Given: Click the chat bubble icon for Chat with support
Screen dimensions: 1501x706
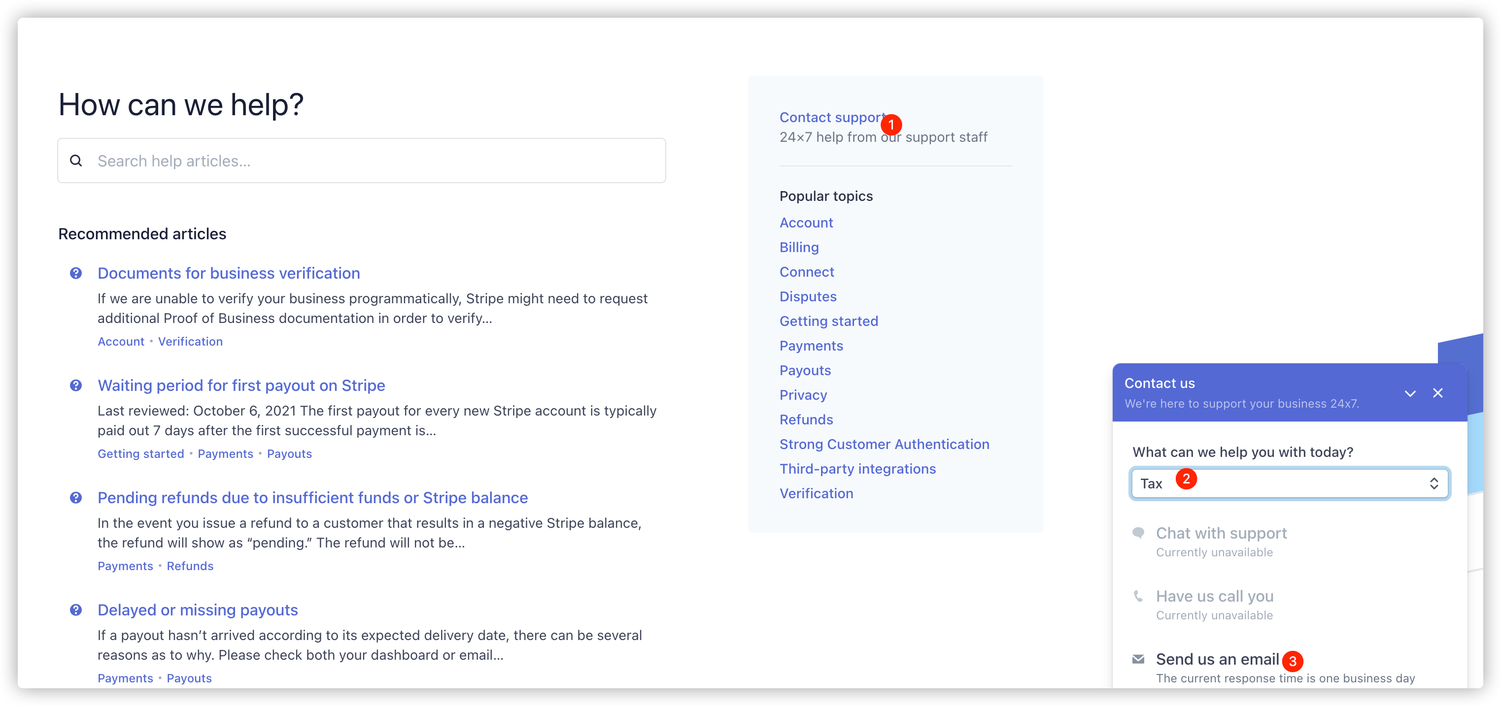Looking at the screenshot, I should click(x=1138, y=533).
